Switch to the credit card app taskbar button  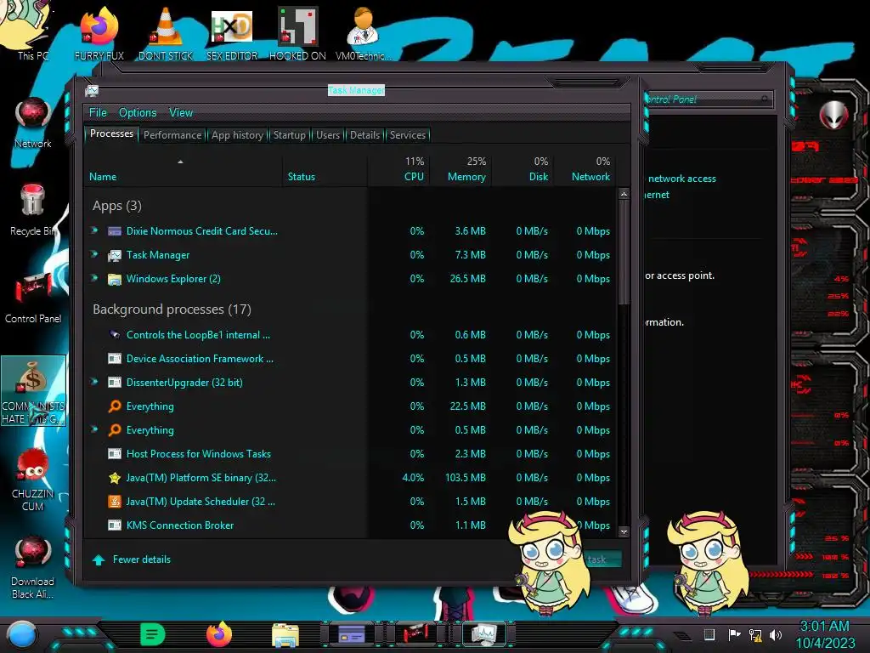[352, 633]
